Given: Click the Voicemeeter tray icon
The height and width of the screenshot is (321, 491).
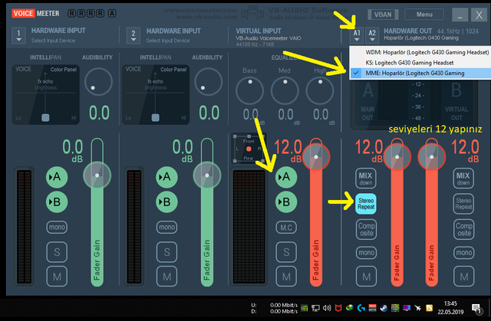Looking at the screenshot, I should [372, 308].
